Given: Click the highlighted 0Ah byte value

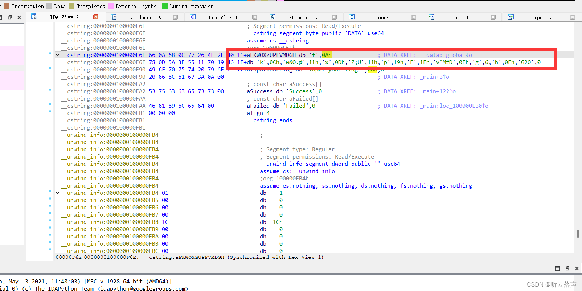Looking at the screenshot, I should (327, 55).
